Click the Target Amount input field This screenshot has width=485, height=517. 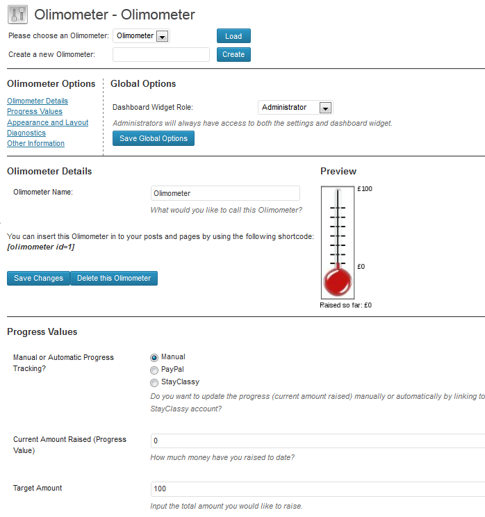pos(318,489)
